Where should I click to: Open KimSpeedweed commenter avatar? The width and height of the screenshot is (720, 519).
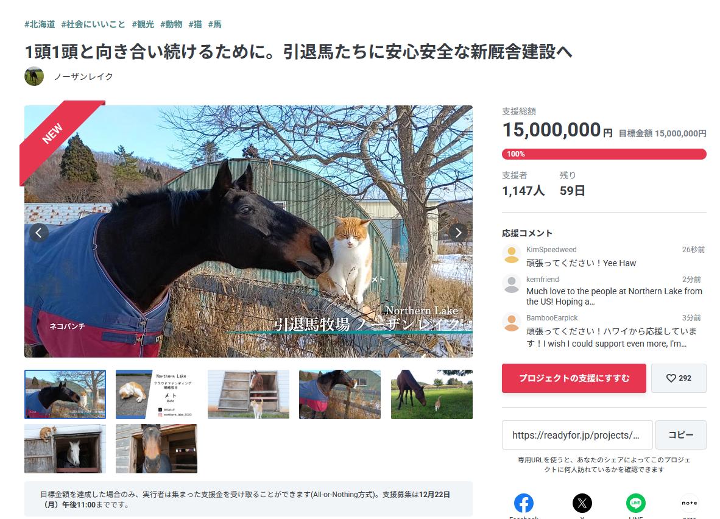point(512,255)
